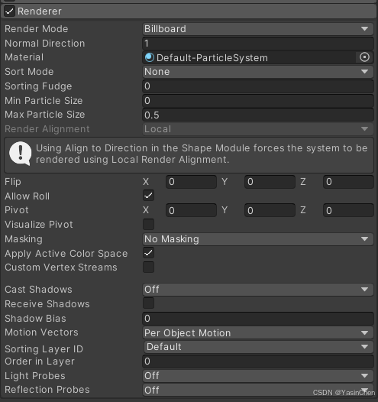Image resolution: width=378 pixels, height=402 pixels.
Task: Click the Order in Layer field
Action: coord(258,361)
